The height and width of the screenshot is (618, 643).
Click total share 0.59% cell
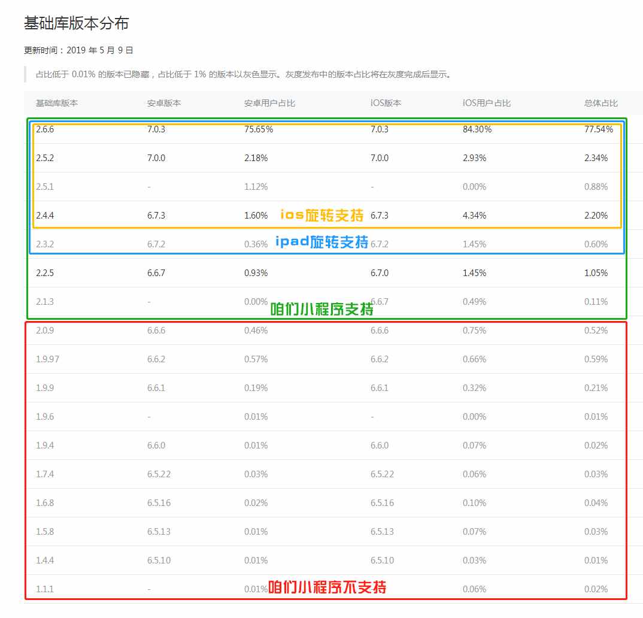(x=596, y=359)
